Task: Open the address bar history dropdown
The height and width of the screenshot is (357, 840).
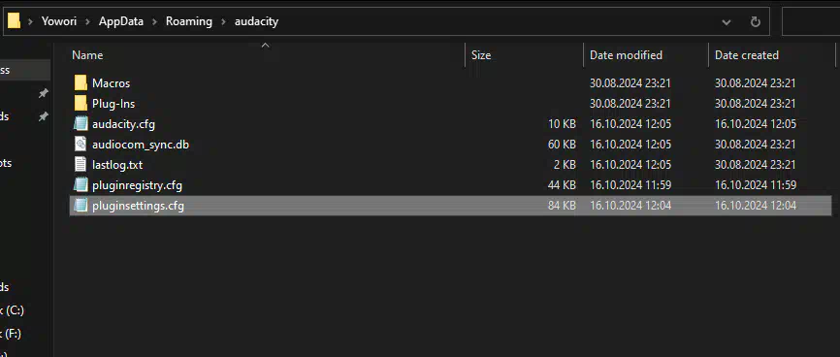Action: click(x=727, y=22)
